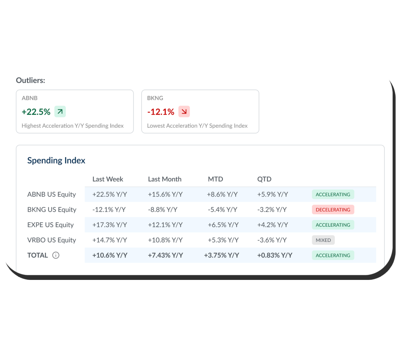This screenshot has height=356, width=397.
Task: Click TOTAL Last Week value +10.6% Y/Y
Action: pos(110,255)
